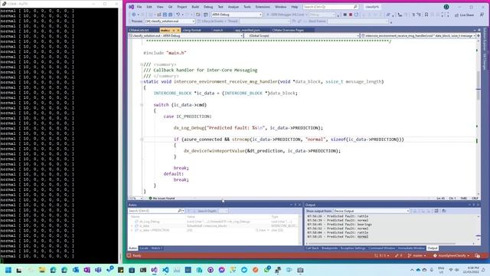
Task: Pin the main.c tab
Action: [x=174, y=30]
